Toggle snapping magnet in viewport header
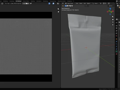This screenshot has height=90, width=120. tap(104, 3)
